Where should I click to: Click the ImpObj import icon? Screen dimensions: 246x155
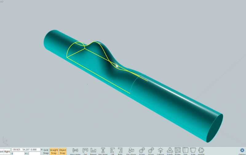click(201, 151)
